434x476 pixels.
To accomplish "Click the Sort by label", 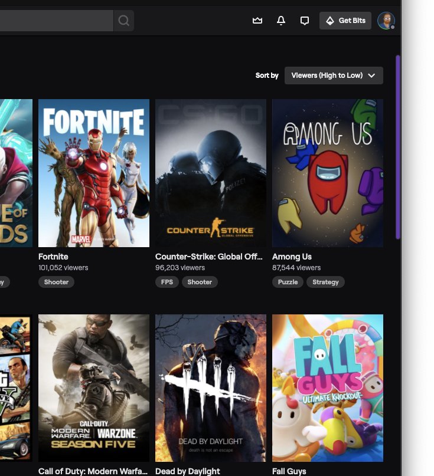I will pos(267,75).
